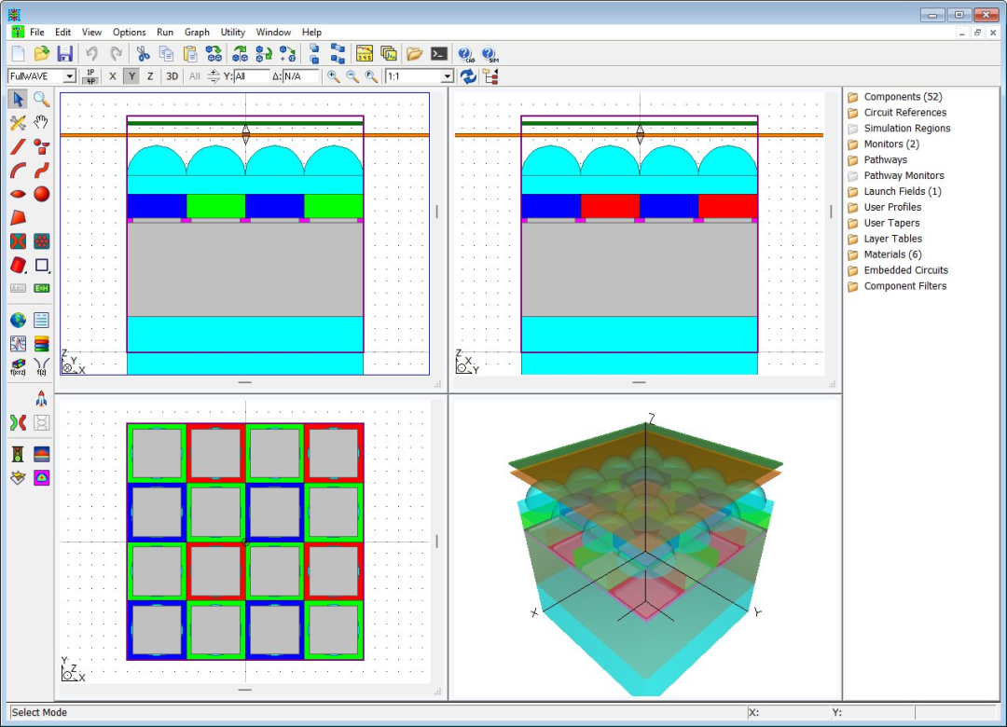1007x727 pixels.
Task: Select the lens shape tool
Action: (18, 194)
